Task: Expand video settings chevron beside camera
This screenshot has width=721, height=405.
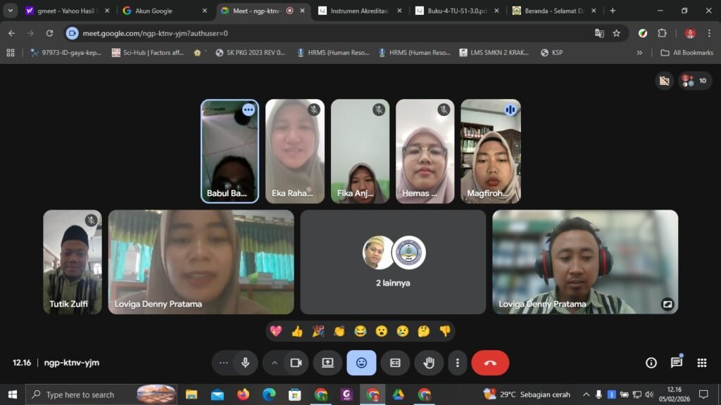Action: click(275, 363)
